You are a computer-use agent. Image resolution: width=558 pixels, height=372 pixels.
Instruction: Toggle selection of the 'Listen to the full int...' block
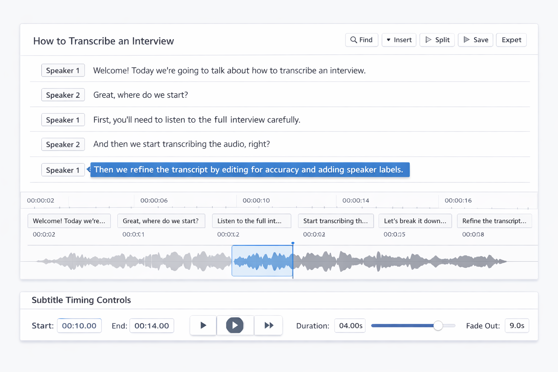tap(251, 221)
